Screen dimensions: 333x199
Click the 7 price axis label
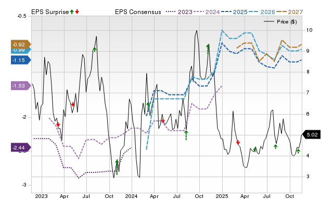(308, 93)
